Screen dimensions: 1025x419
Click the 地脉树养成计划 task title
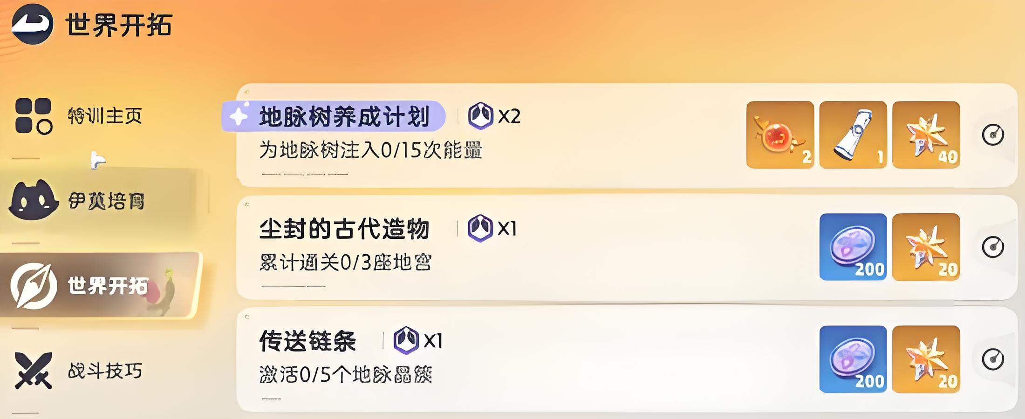tap(344, 116)
